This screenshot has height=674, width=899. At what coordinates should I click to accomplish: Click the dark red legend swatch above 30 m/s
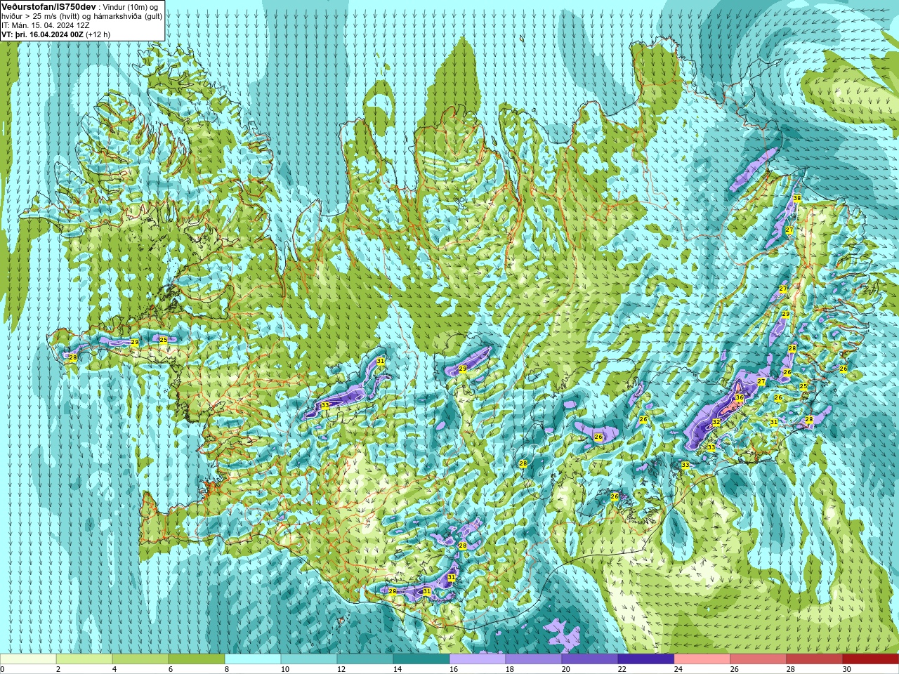(871, 659)
